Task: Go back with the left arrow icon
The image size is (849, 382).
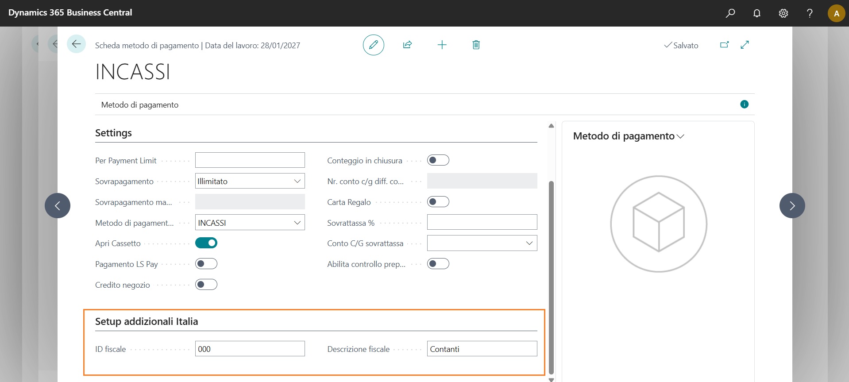Action: pos(76,44)
